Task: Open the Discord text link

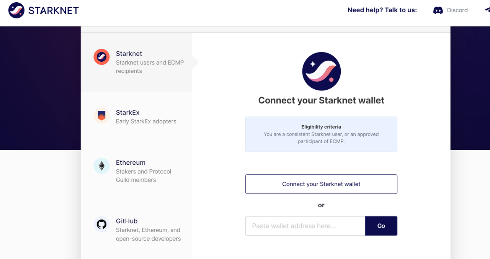Action: tap(457, 10)
